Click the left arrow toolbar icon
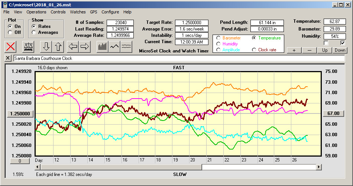The height and width of the screenshot is (186, 353). 73,46
